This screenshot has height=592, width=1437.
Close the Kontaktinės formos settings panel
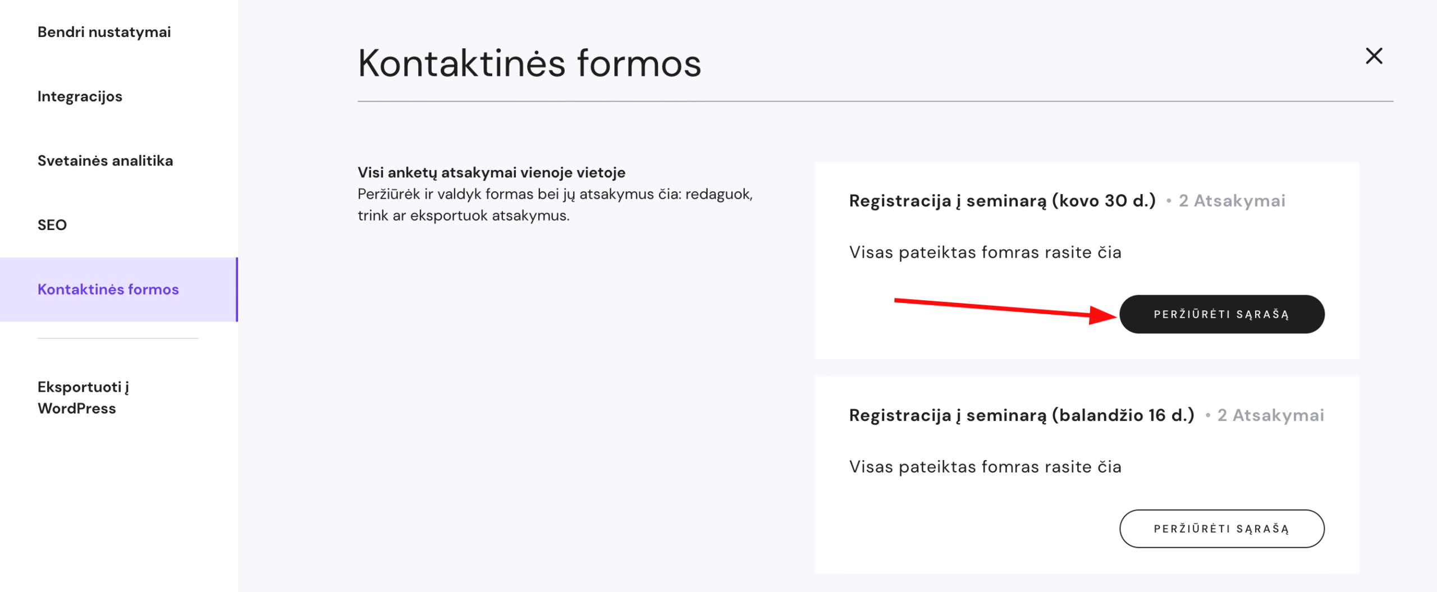pos(1374,56)
